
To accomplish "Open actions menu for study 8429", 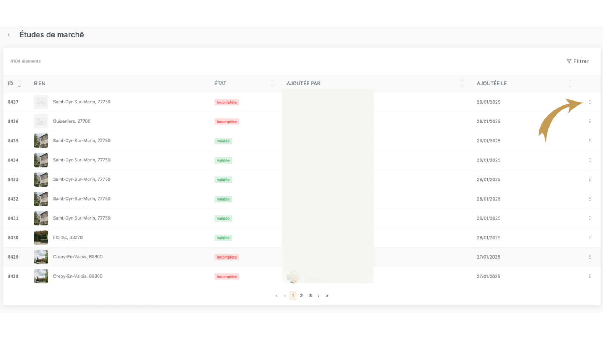I will [590, 257].
